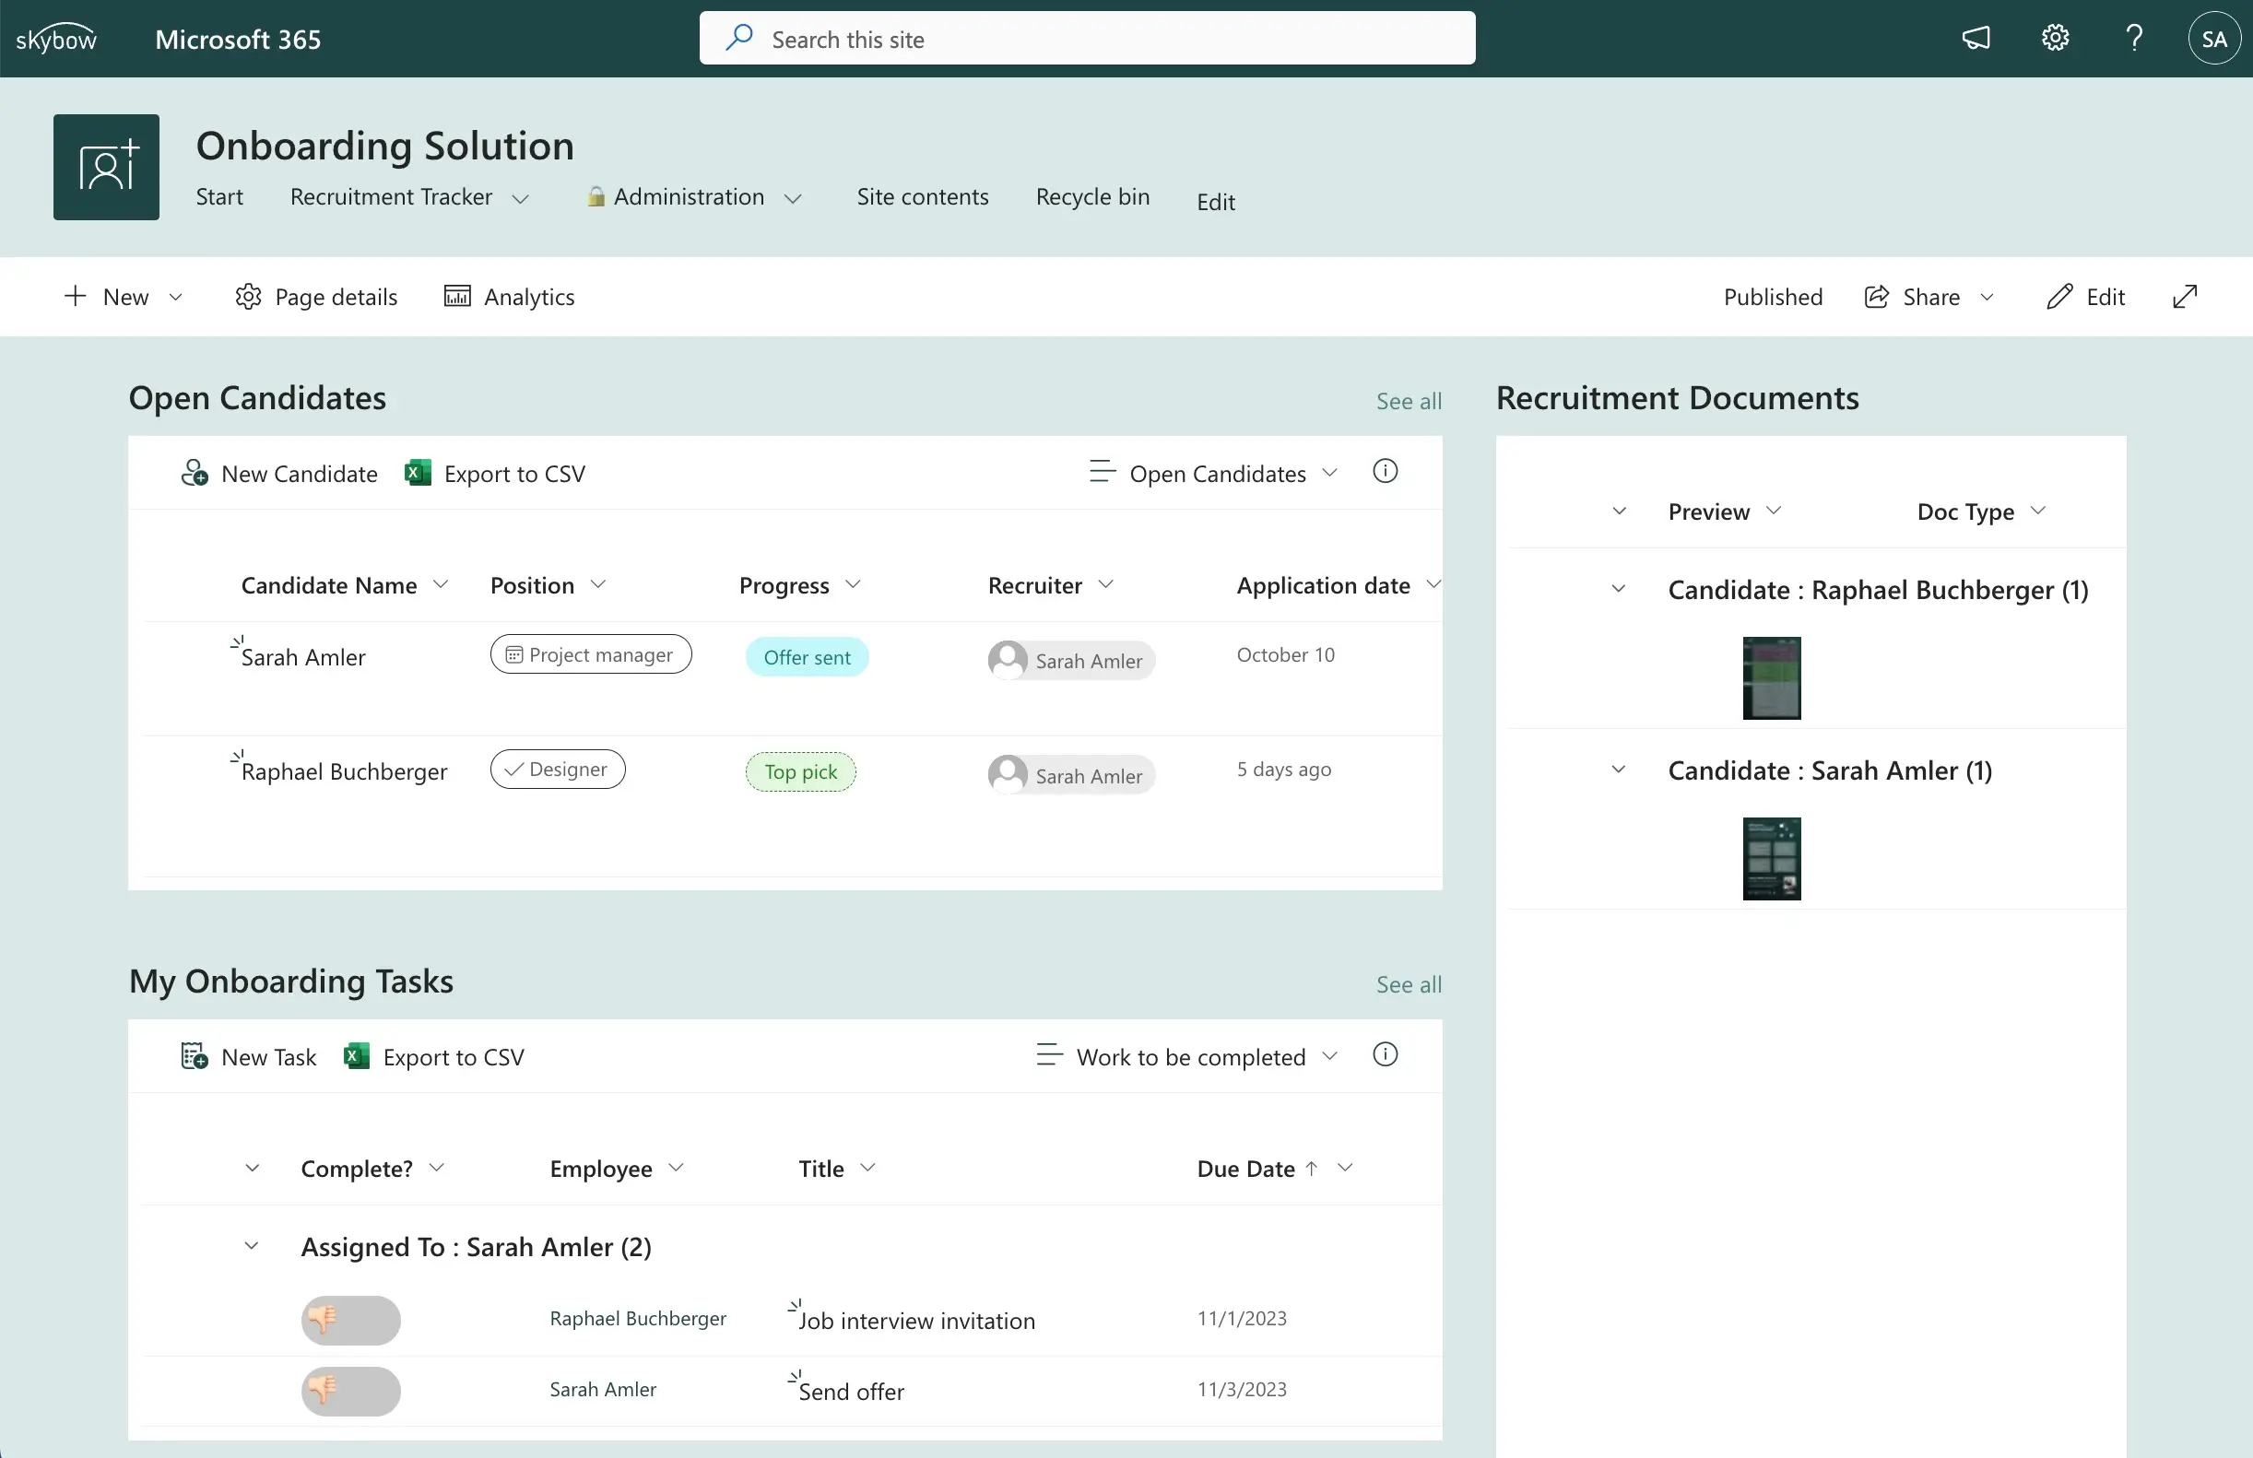The image size is (2253, 1458).
Task: Click the New Candidate icon button
Action: [194, 473]
